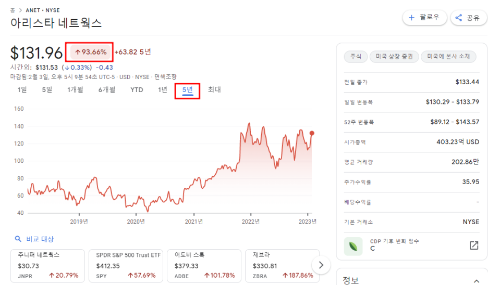Click the red endpoint marker on the chart

point(312,133)
